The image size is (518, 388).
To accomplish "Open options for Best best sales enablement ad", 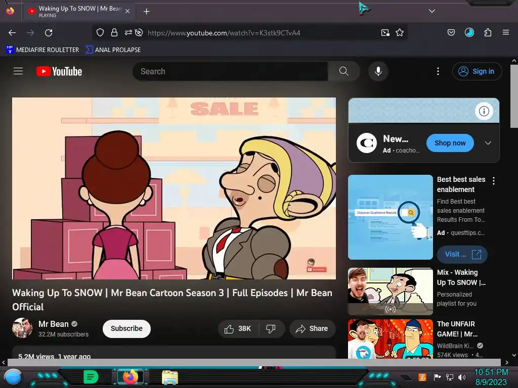I will point(494,180).
